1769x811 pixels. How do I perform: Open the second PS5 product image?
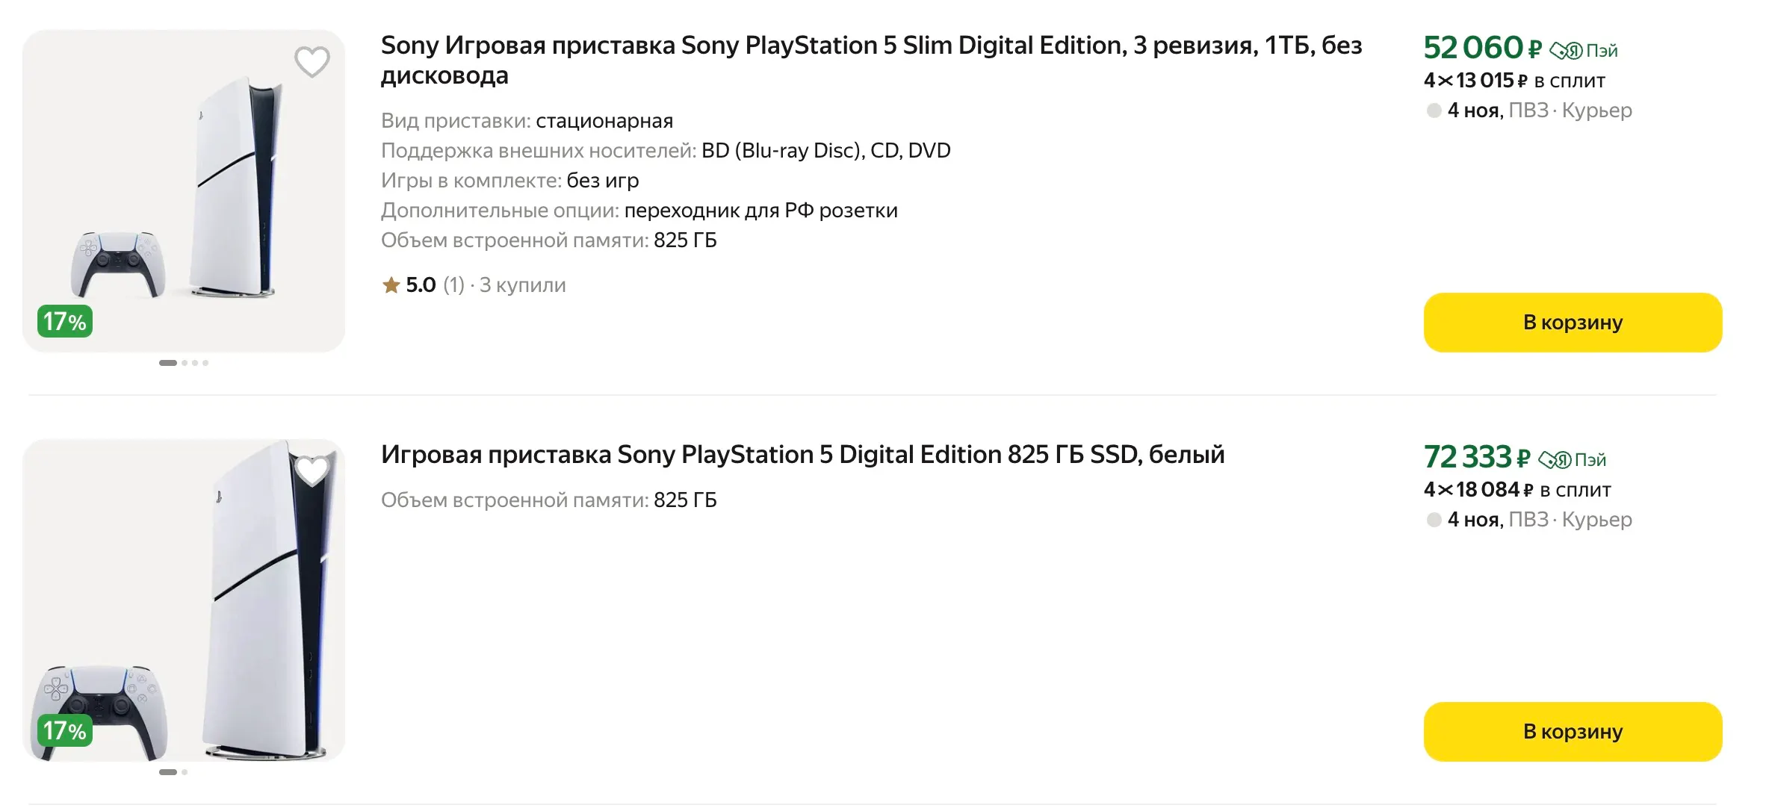(184, 600)
